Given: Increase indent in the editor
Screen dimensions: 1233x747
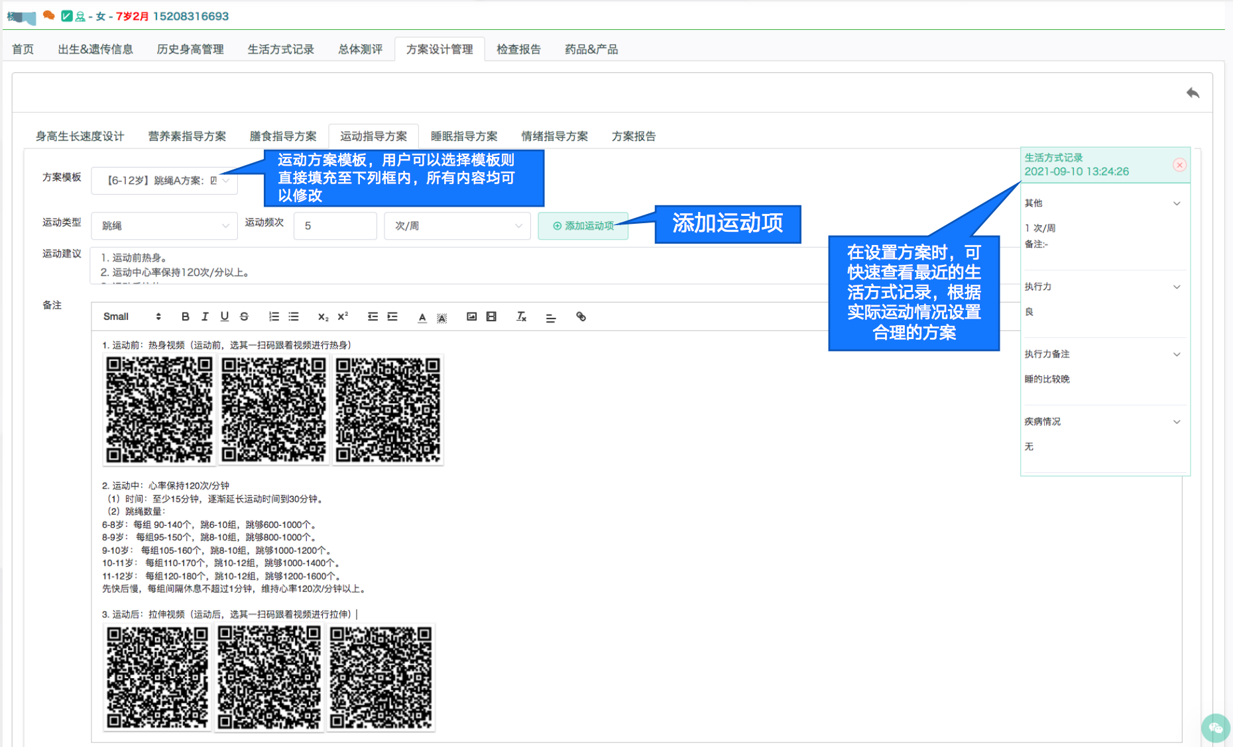Looking at the screenshot, I should 392,317.
